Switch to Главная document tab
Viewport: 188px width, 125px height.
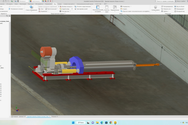coord(15,116)
